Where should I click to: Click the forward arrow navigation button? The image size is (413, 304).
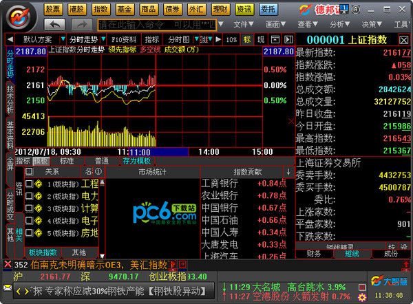pyautogui.click(x=77, y=24)
